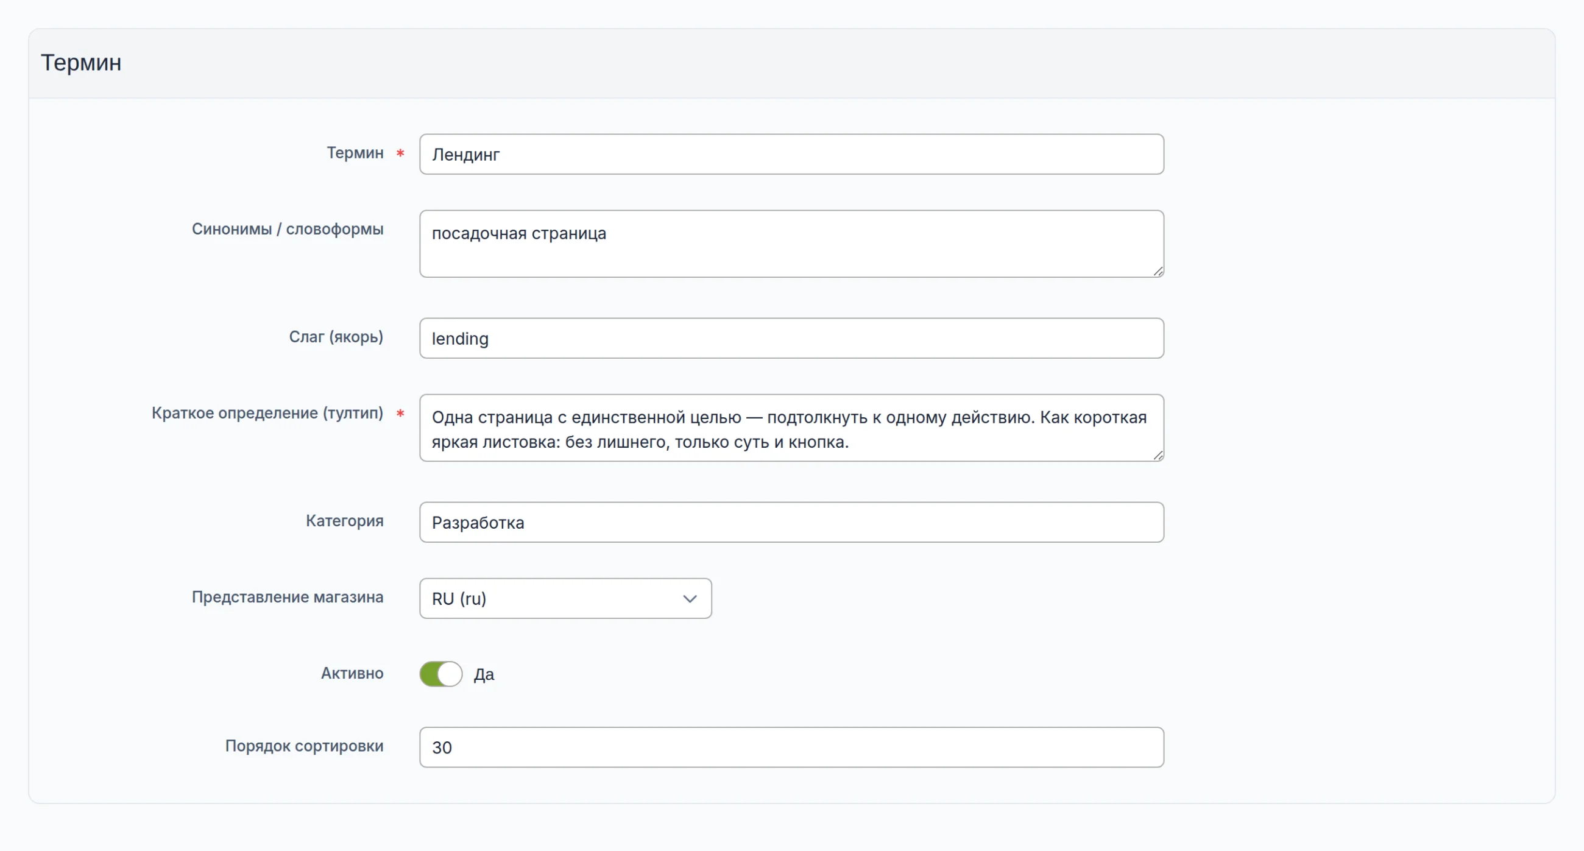Click the Слаг (якорь) label

(x=336, y=337)
